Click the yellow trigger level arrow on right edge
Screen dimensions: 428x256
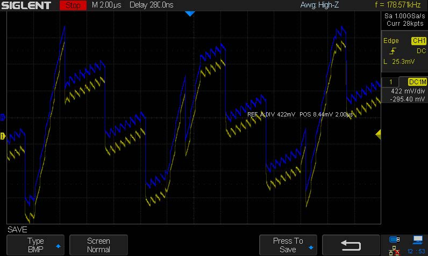point(377,134)
